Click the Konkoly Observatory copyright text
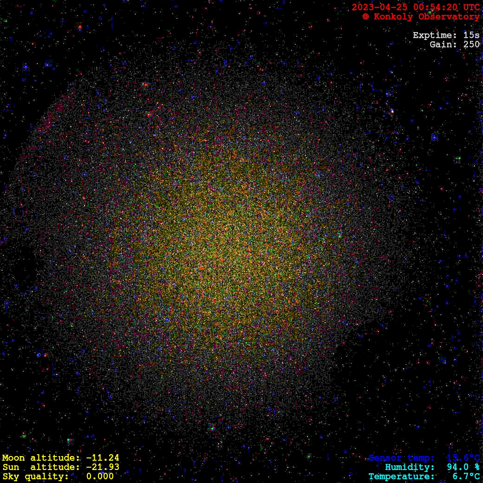Viewport: 483px width, 483px height. pyautogui.click(x=421, y=17)
